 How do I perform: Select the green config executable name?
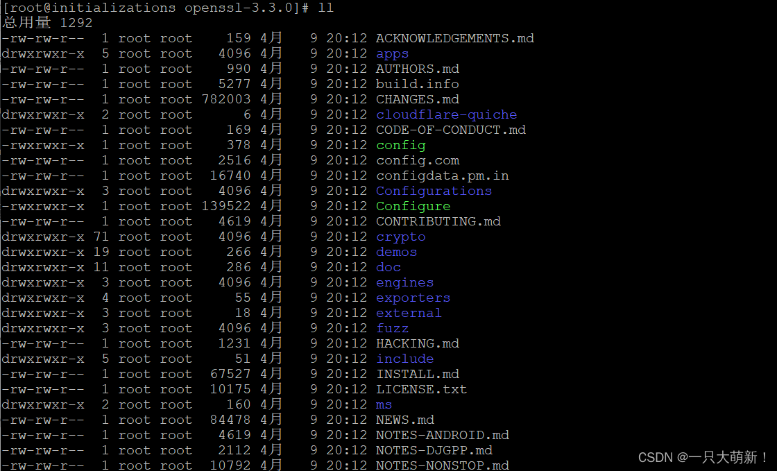400,146
